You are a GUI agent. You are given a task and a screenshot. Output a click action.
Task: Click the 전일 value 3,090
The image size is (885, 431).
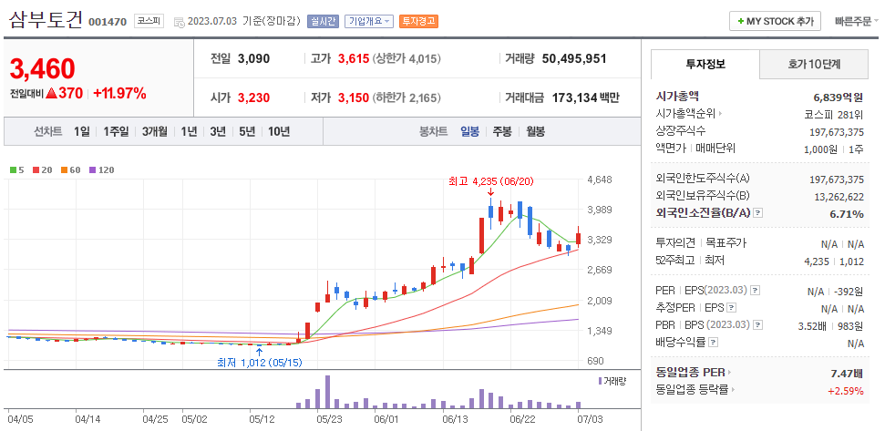tap(253, 58)
